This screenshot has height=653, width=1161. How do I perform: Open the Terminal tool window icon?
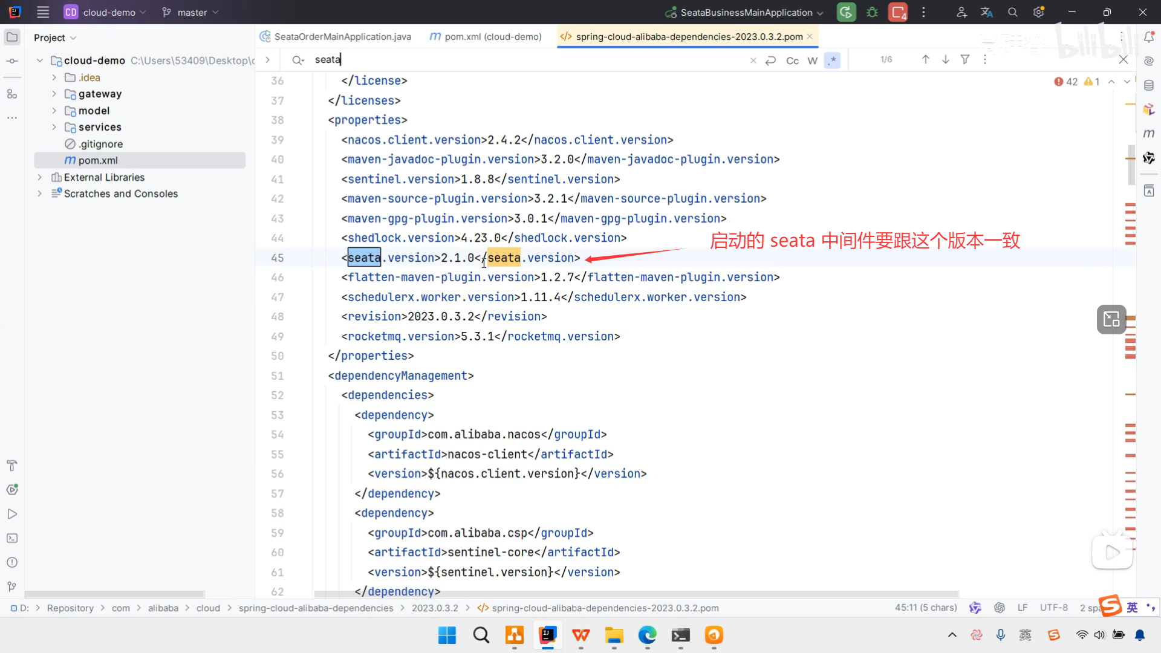pos(12,538)
